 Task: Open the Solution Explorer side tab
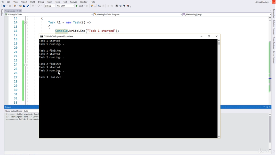[274, 27]
